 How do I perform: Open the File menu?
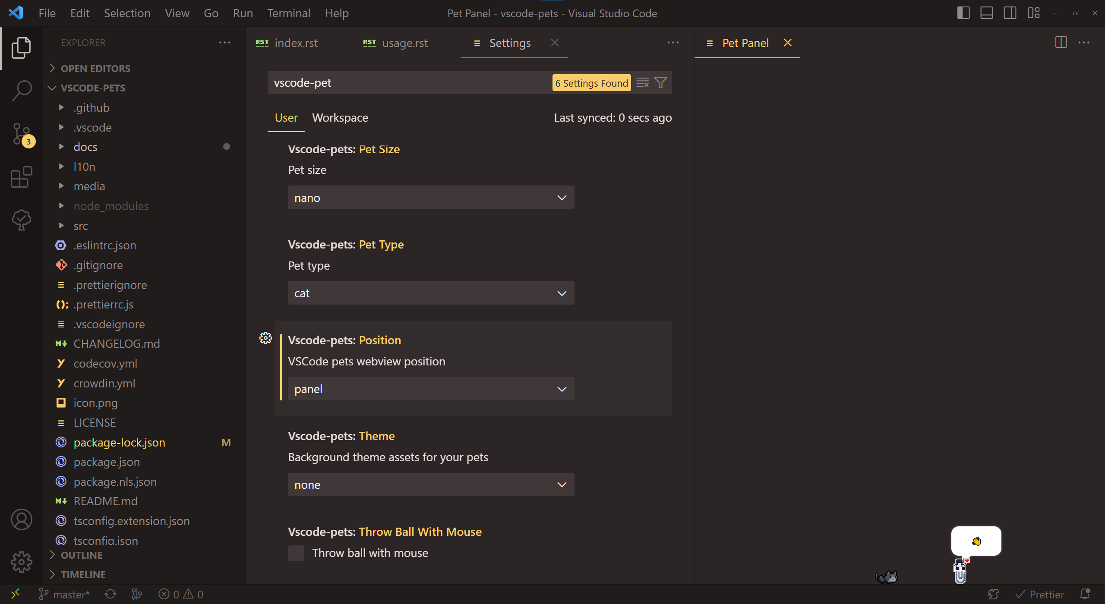pyautogui.click(x=47, y=13)
